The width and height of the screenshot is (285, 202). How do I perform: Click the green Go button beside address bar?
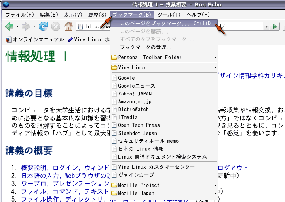click(x=275, y=27)
